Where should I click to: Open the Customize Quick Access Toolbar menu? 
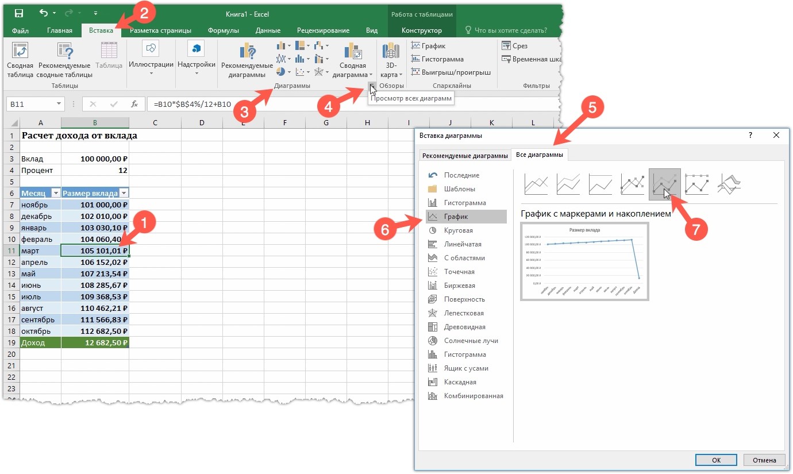(95, 13)
